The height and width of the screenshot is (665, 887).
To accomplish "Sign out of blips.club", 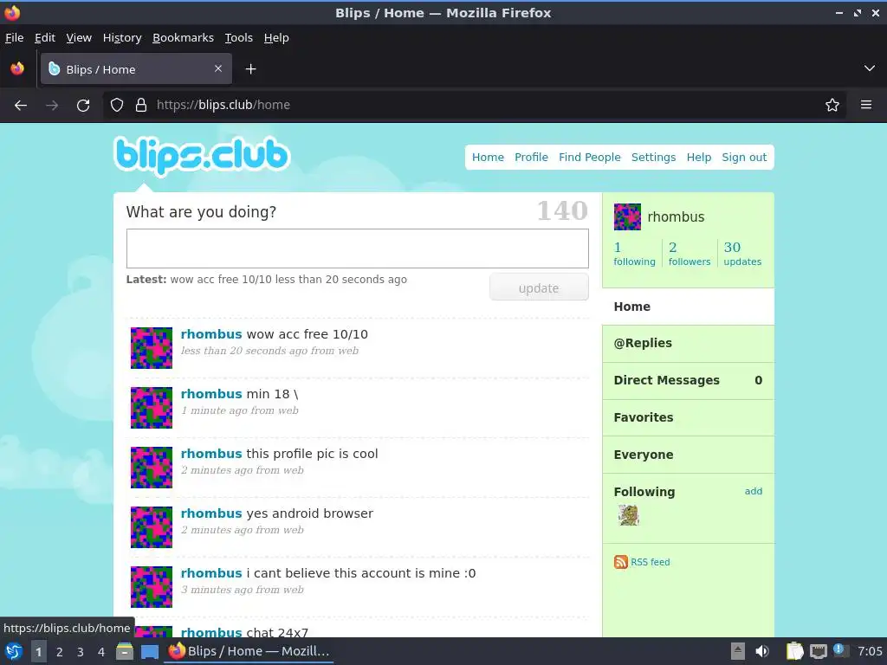I will coord(744,158).
